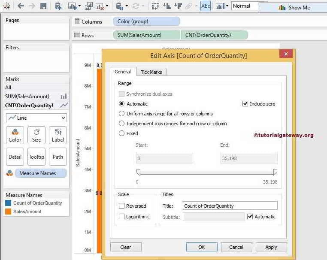
Task: Click the add new data source icon
Action: pos(58,6)
